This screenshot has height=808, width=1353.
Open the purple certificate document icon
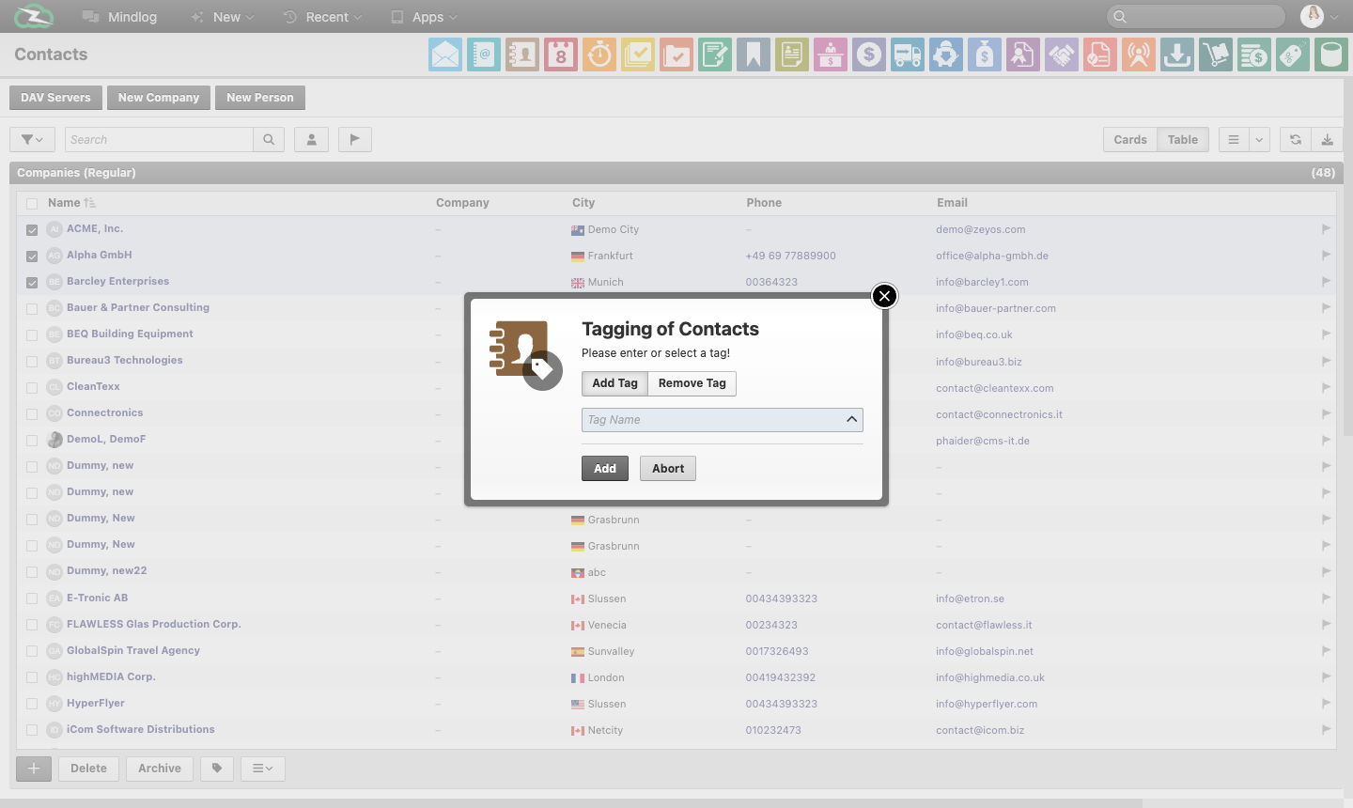point(1023,54)
